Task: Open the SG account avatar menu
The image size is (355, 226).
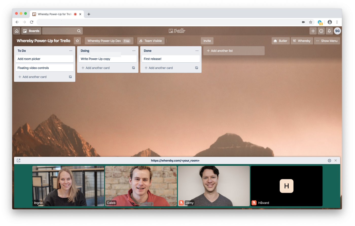Action: coord(338,31)
